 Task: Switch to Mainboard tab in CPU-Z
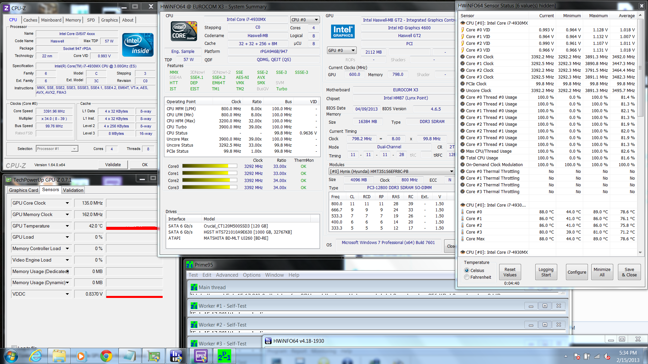point(51,20)
